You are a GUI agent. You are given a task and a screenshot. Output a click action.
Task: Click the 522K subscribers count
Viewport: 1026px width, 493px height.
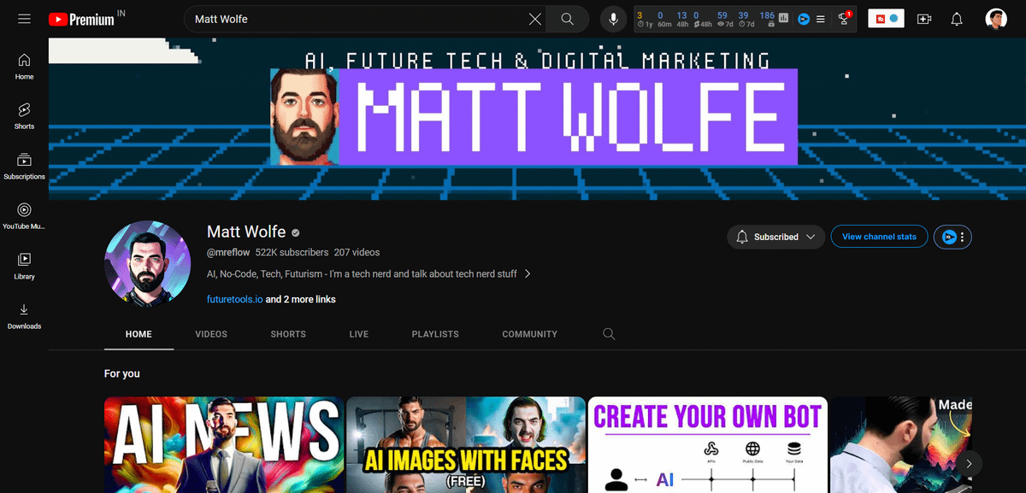coord(292,253)
